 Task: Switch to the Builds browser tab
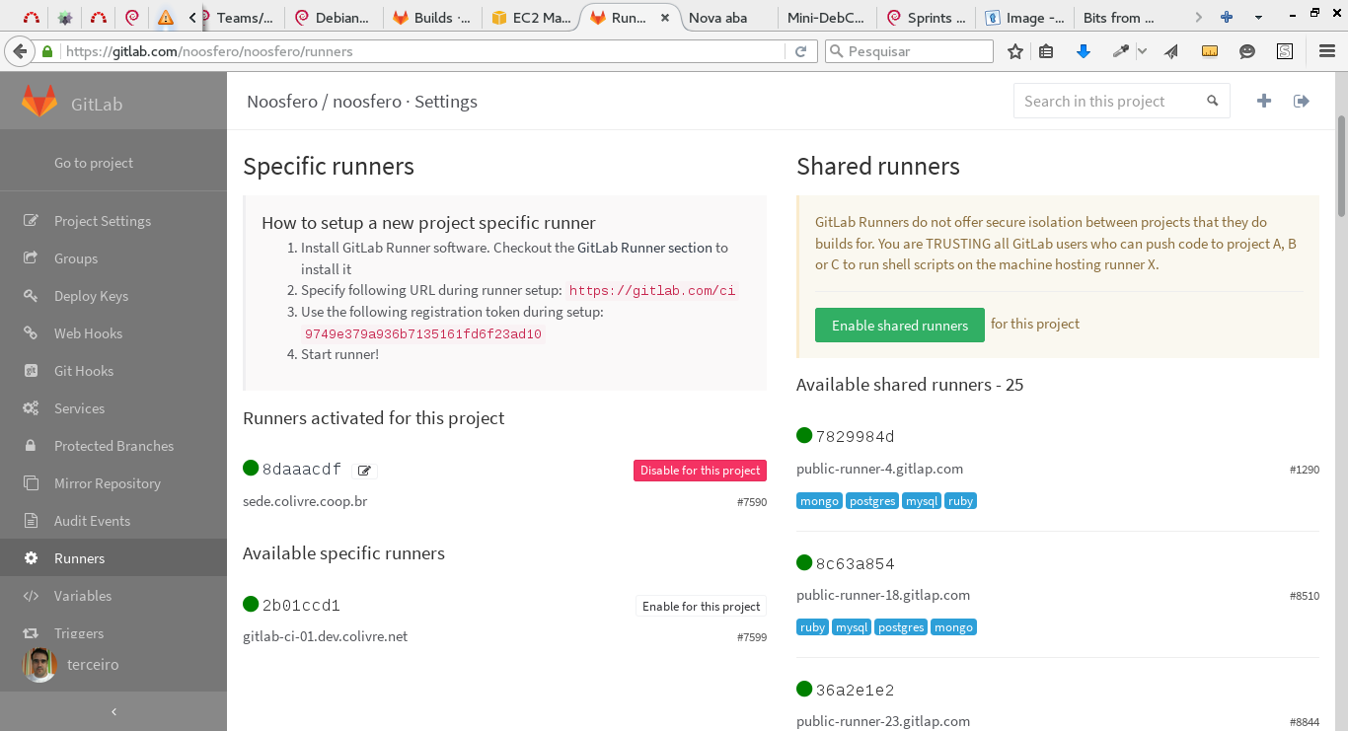click(x=431, y=18)
